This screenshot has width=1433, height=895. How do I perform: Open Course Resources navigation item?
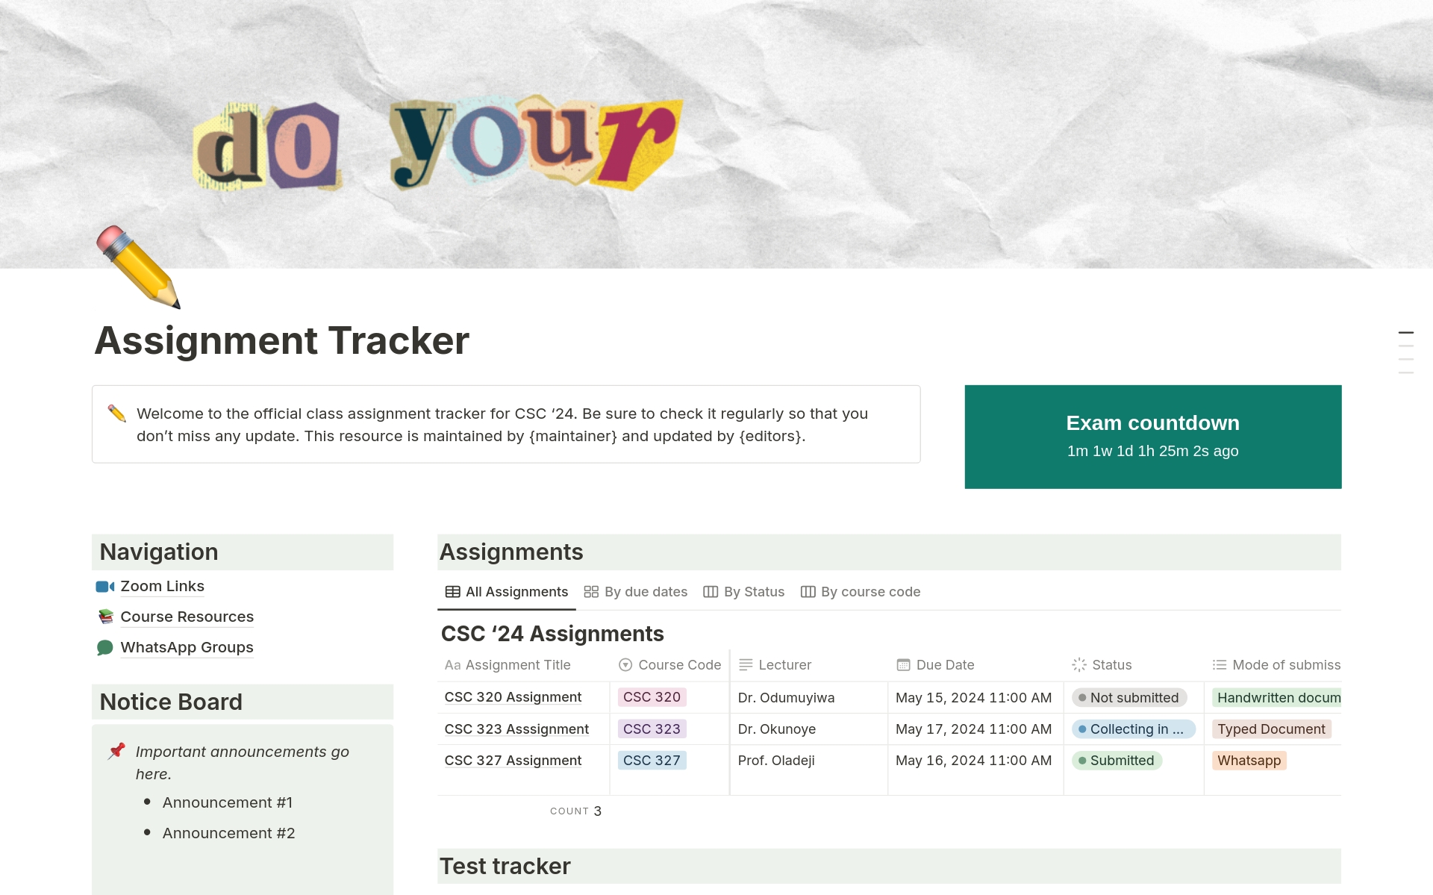[x=187, y=616]
